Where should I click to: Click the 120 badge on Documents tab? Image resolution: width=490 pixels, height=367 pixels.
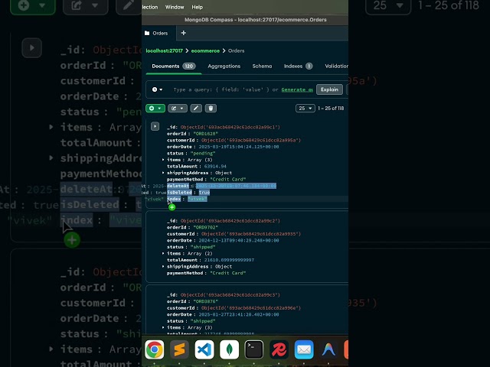click(189, 67)
